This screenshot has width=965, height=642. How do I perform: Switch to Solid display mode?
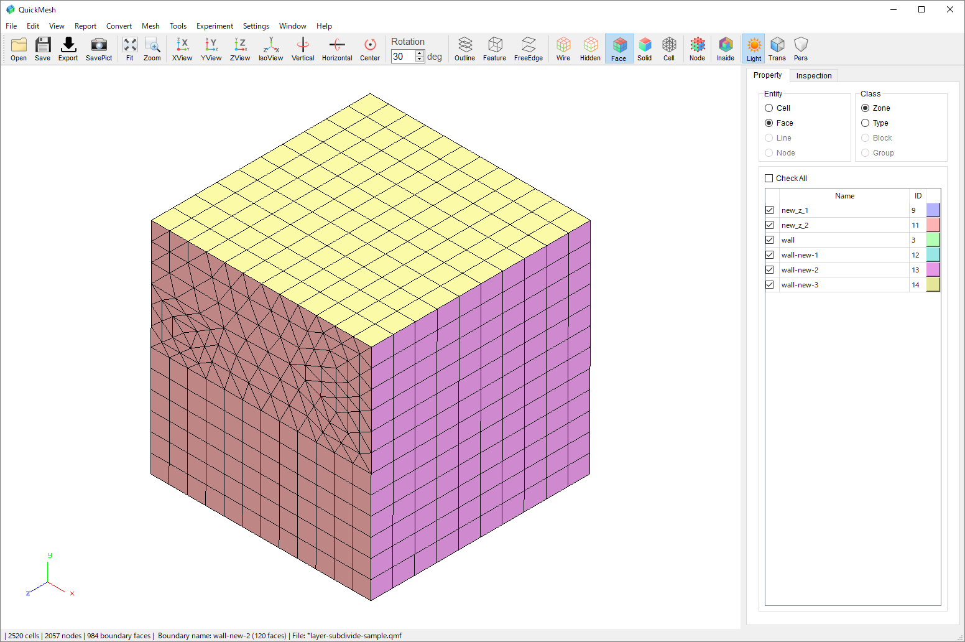(645, 49)
